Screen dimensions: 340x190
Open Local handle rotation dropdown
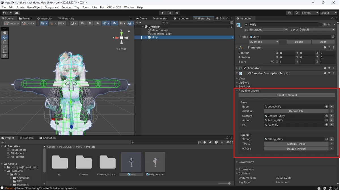point(28,23)
